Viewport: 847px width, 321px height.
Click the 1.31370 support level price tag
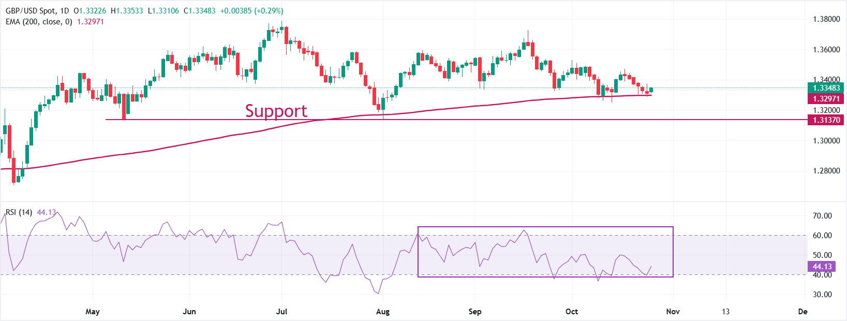tap(826, 120)
